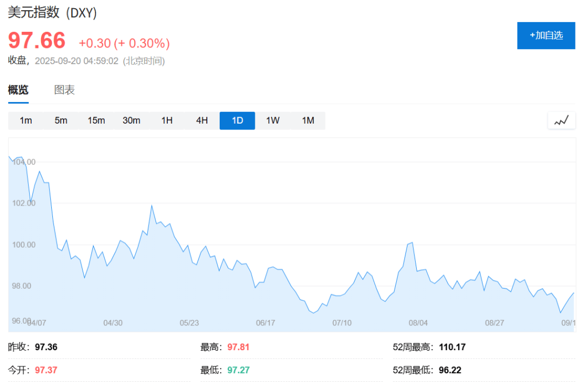Choose the 1m timeframe
The width and height of the screenshot is (583, 382).
pyautogui.click(x=26, y=120)
